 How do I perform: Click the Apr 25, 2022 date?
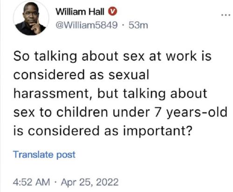89,182
